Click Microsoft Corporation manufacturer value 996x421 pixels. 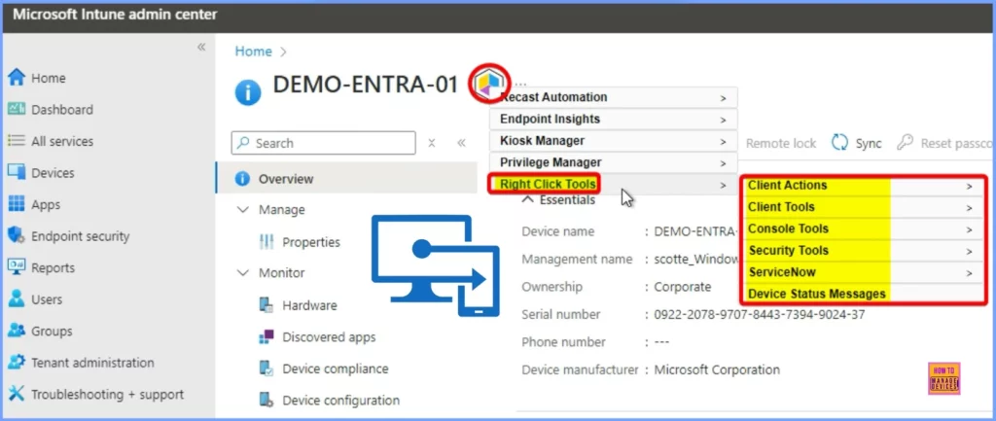717,369
